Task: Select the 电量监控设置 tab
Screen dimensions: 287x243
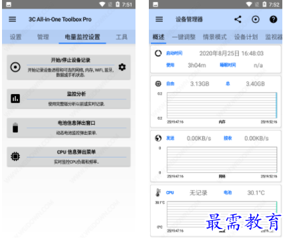Action: point(82,37)
